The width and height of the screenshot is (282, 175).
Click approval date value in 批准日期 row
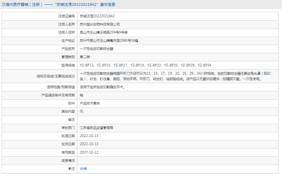coord(89,136)
